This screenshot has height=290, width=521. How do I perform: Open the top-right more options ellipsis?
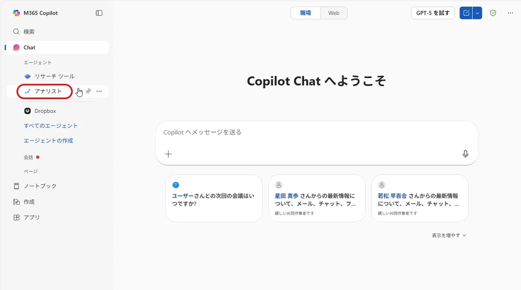510,13
